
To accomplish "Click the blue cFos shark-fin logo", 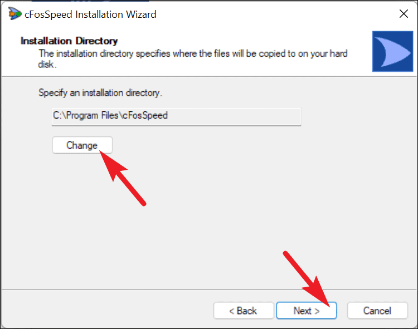I will (x=392, y=51).
